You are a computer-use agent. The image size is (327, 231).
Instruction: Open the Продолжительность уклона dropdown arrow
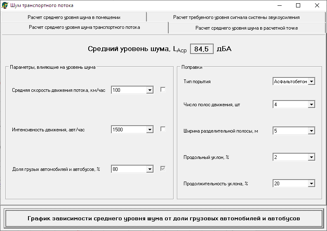(x=311, y=184)
